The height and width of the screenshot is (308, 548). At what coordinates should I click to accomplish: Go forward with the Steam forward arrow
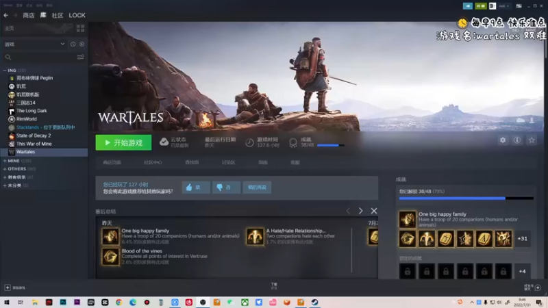click(15, 15)
